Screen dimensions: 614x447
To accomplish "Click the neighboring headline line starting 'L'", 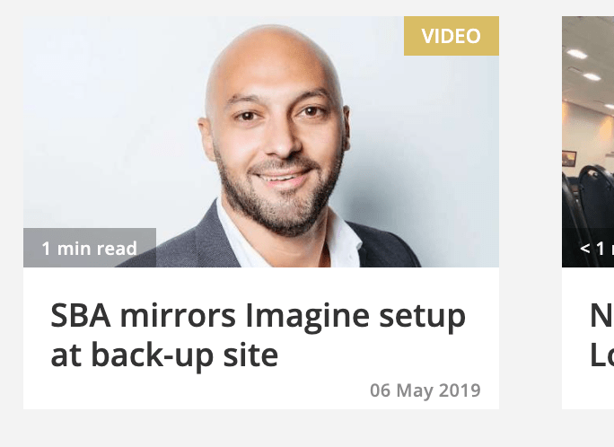I will [x=601, y=355].
